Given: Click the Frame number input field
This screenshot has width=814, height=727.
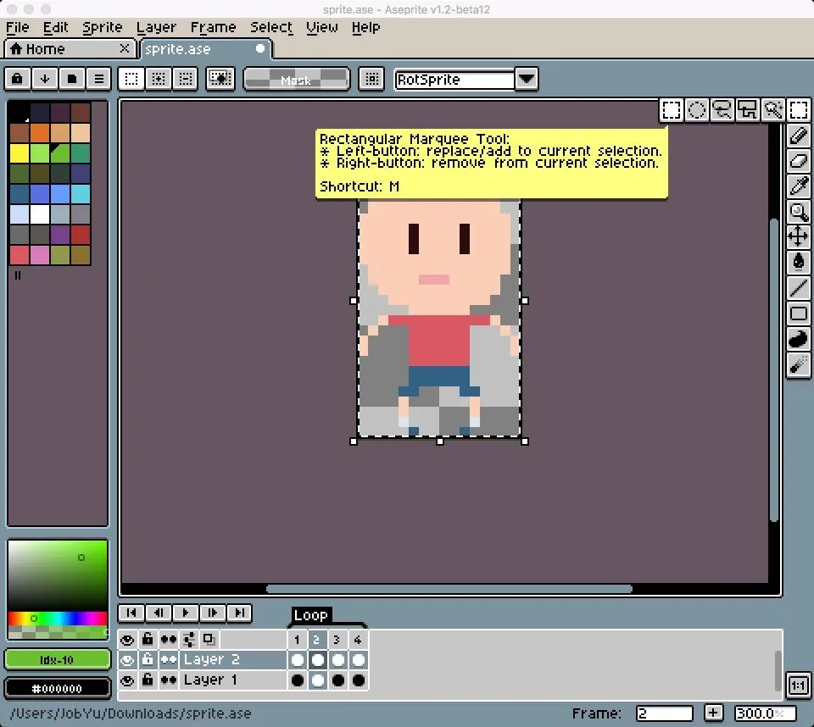Looking at the screenshot, I should click(x=665, y=713).
